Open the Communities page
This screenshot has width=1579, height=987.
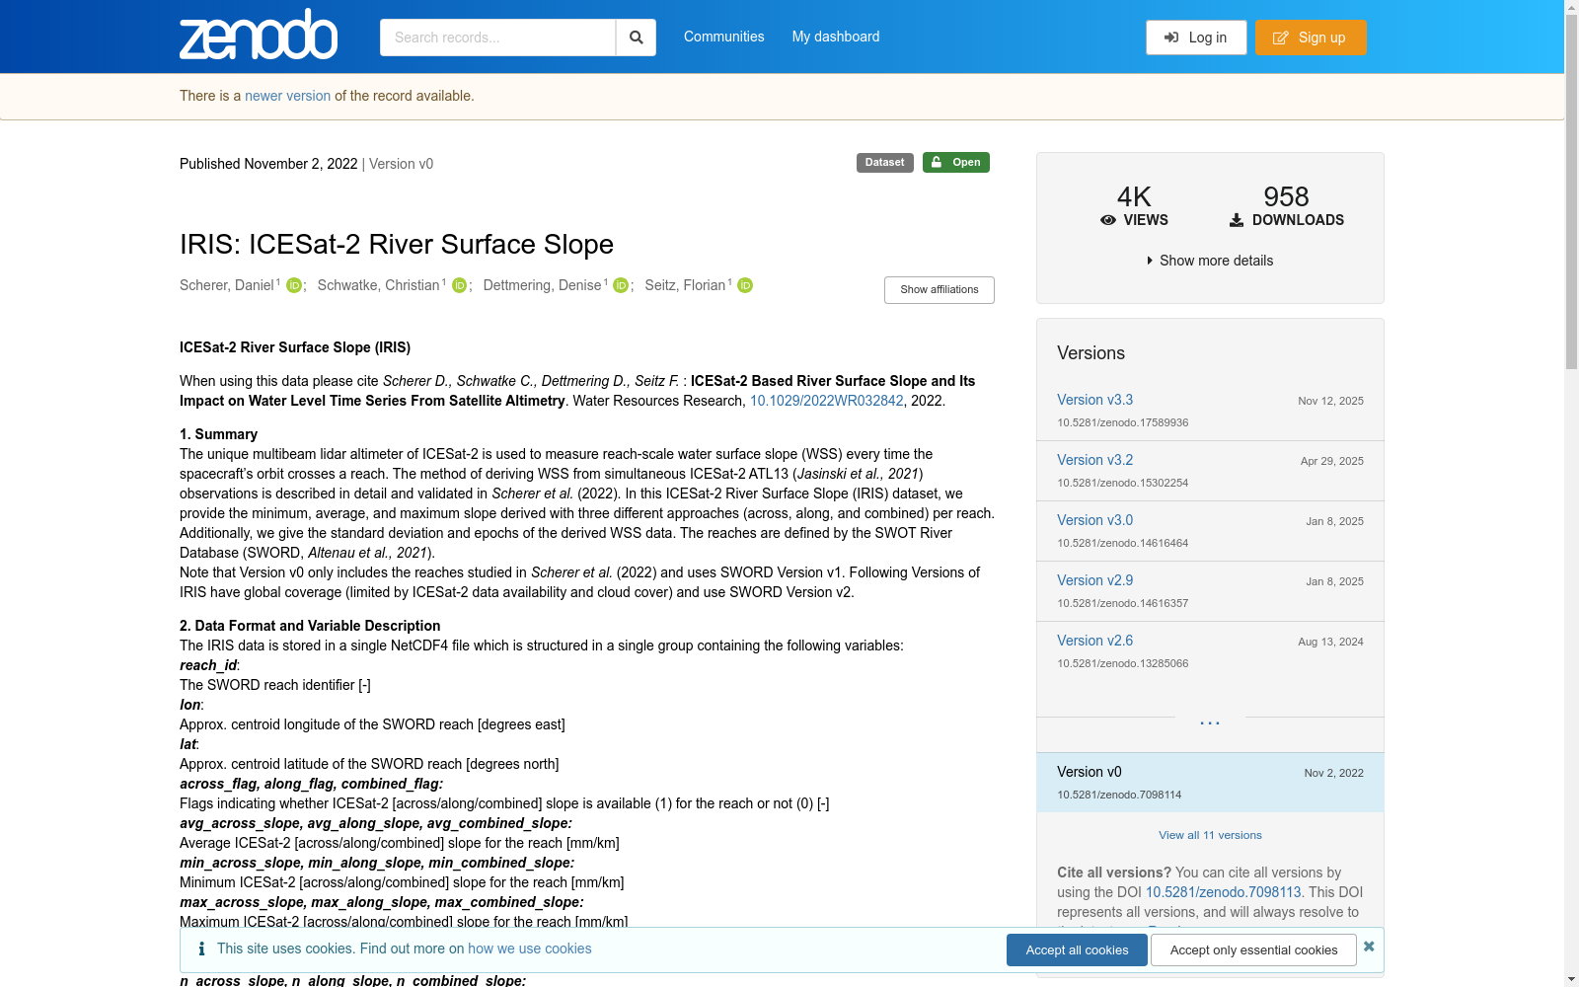(x=724, y=37)
